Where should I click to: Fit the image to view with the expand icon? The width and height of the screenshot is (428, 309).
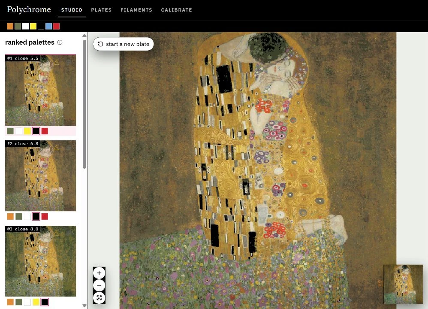[99, 298]
